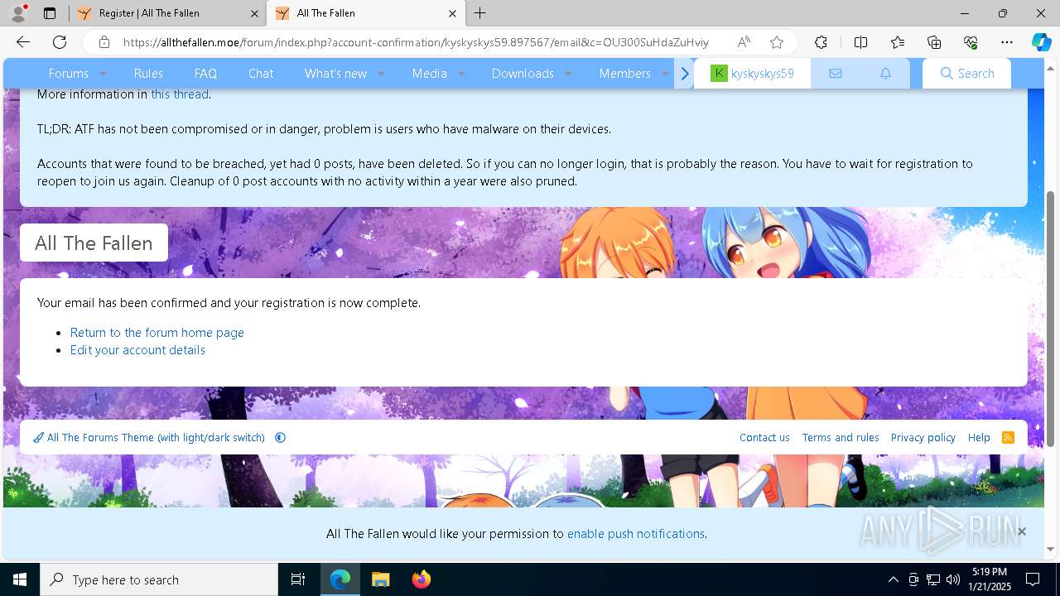Show hidden system tray icons
Image resolution: width=1060 pixels, height=596 pixels.
coord(893,579)
